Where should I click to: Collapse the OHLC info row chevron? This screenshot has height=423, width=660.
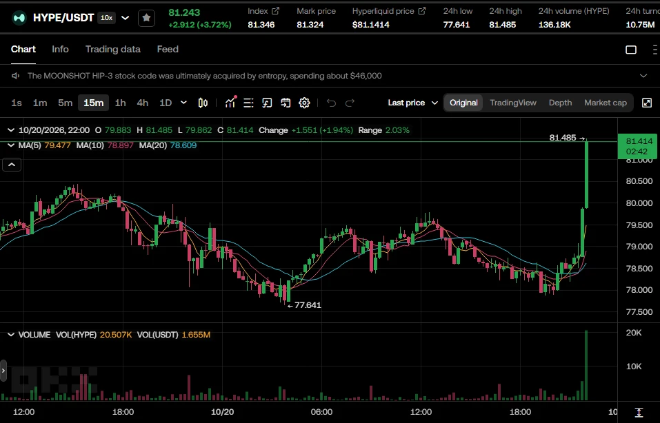(x=11, y=130)
